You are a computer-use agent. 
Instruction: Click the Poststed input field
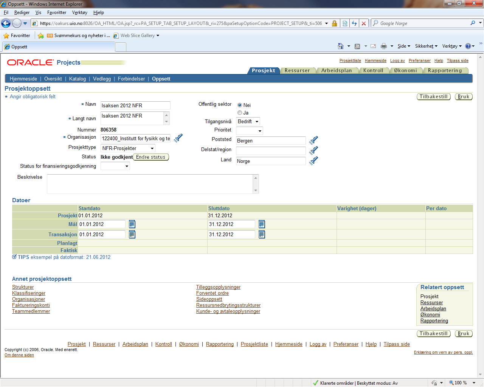pyautogui.click(x=271, y=141)
